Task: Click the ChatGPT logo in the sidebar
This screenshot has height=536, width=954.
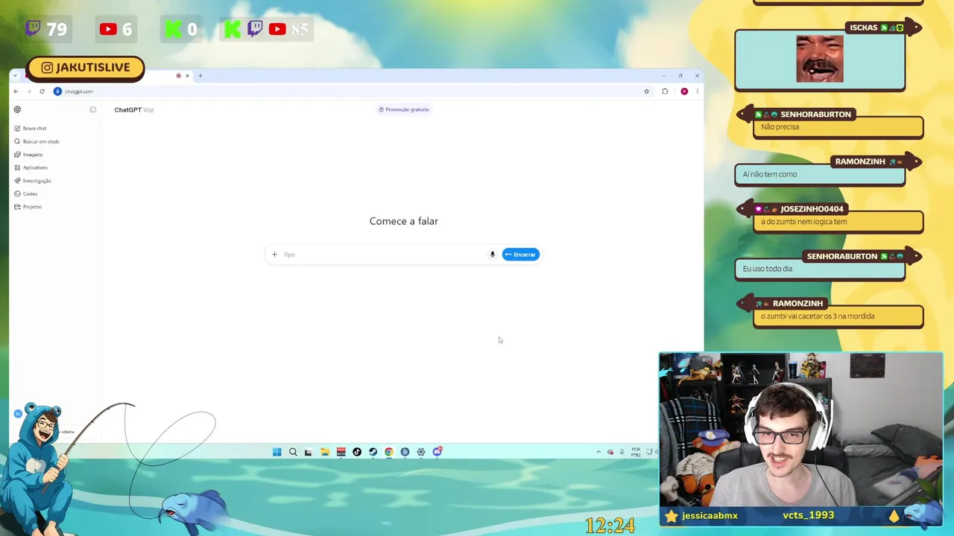Action: [17, 109]
